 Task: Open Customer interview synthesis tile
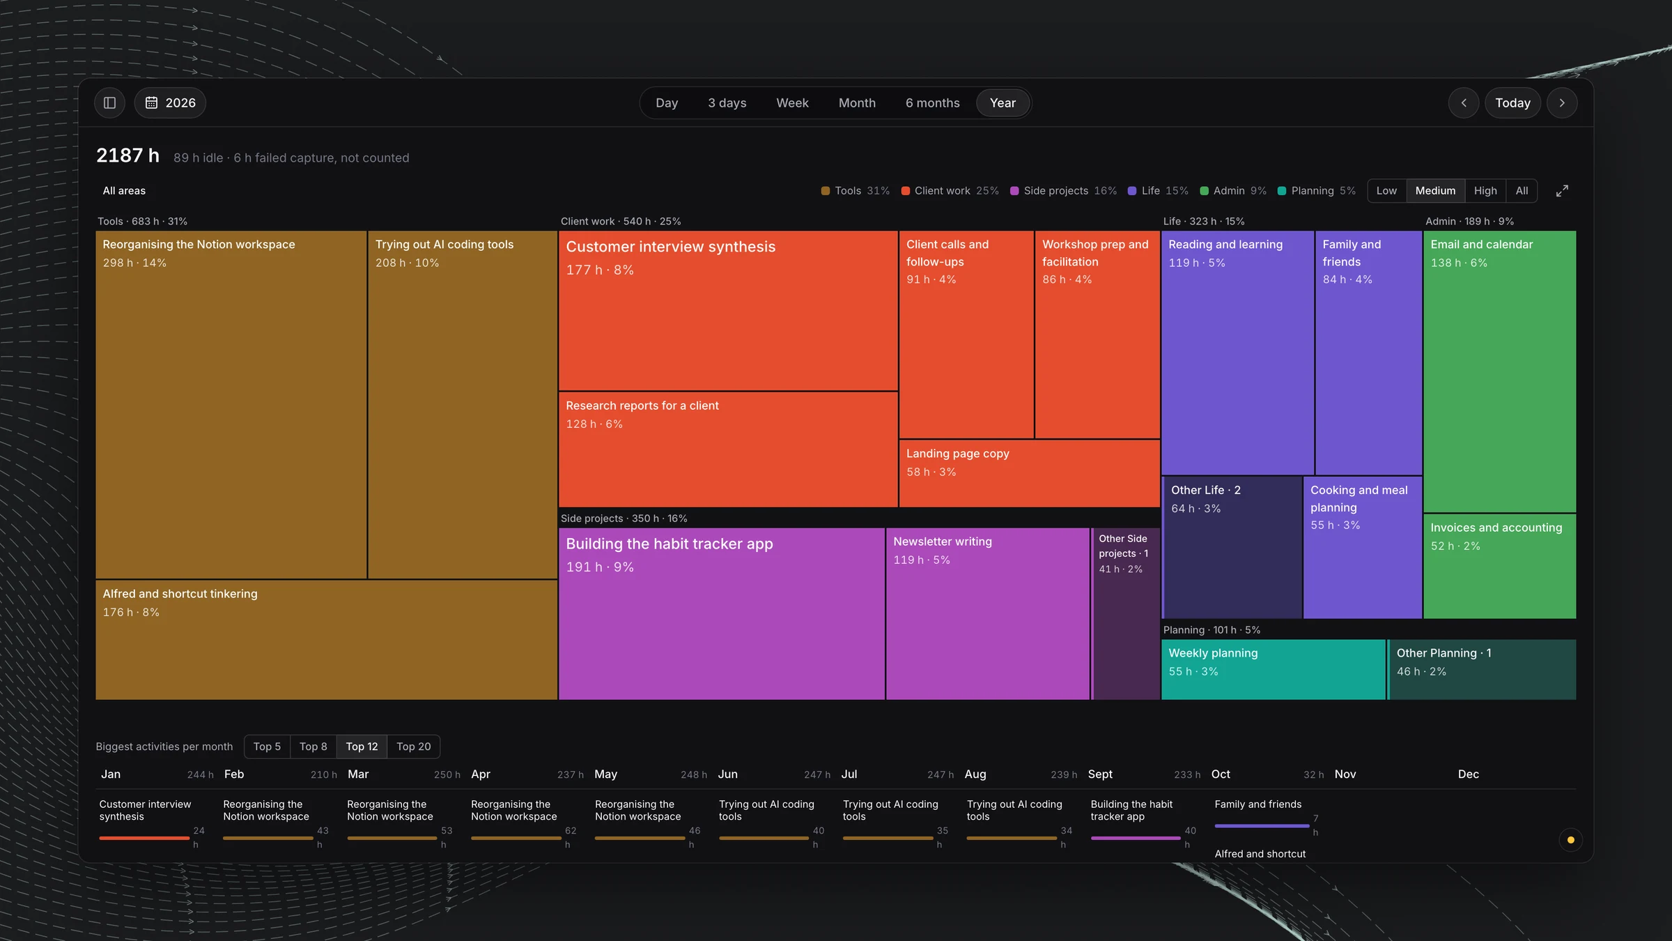(x=728, y=311)
